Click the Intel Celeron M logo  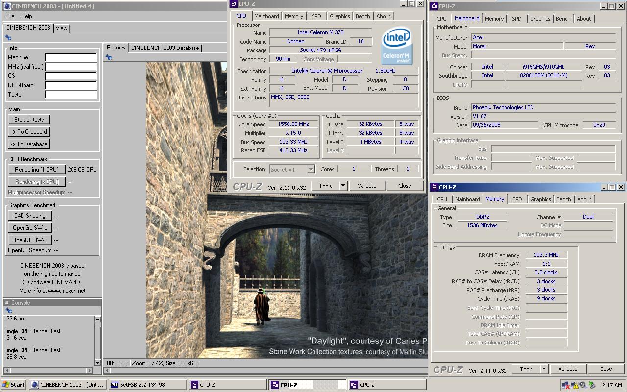pos(397,46)
